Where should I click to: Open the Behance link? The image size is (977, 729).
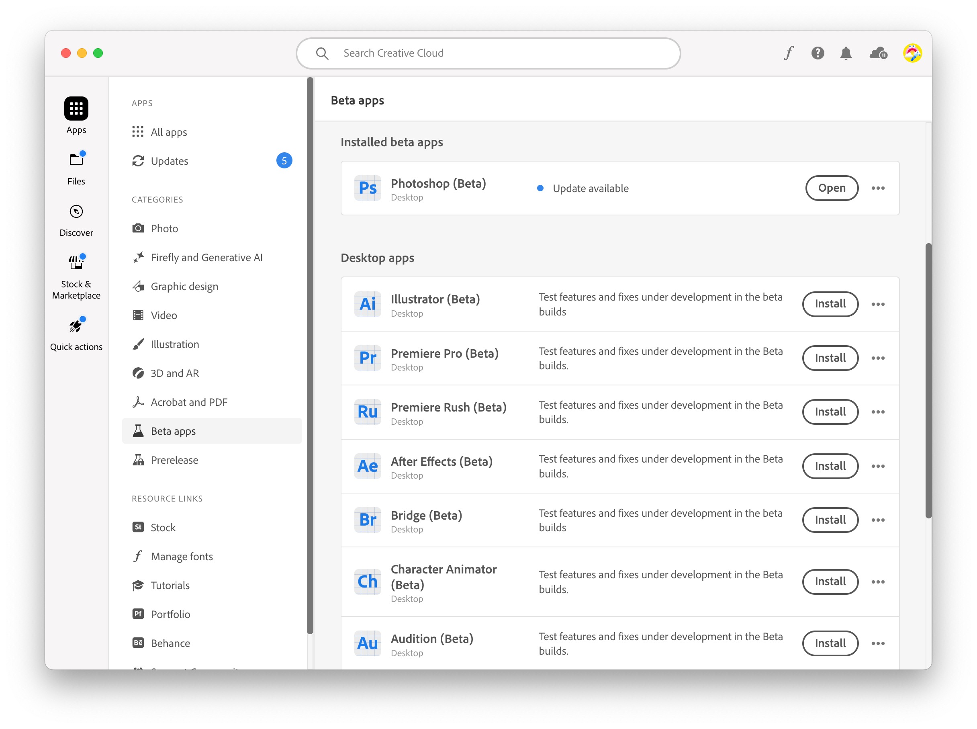click(x=212, y=643)
